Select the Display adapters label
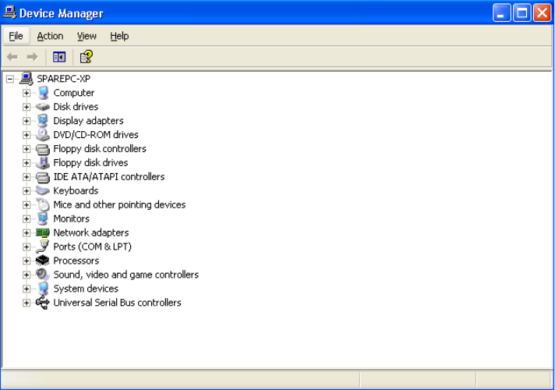This screenshot has width=555, height=390. (88, 121)
